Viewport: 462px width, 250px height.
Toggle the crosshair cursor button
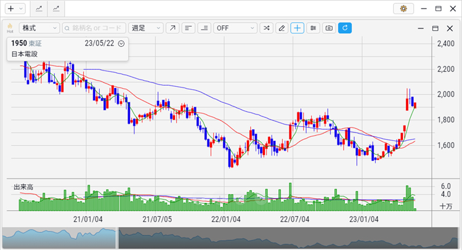coord(298,28)
